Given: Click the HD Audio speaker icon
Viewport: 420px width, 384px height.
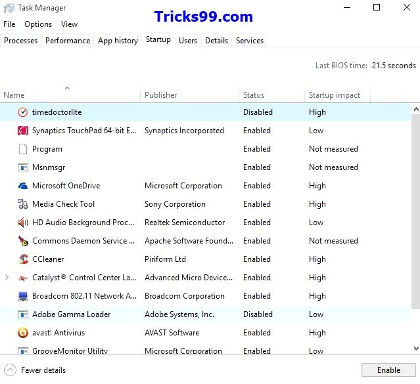Looking at the screenshot, I should (23, 223).
